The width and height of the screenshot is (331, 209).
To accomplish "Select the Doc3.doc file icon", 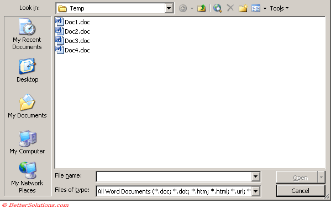I will [x=60, y=40].
